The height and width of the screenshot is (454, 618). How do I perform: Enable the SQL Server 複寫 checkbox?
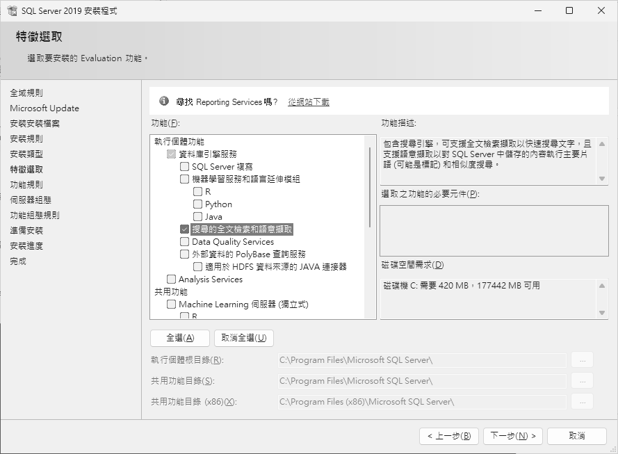click(184, 166)
